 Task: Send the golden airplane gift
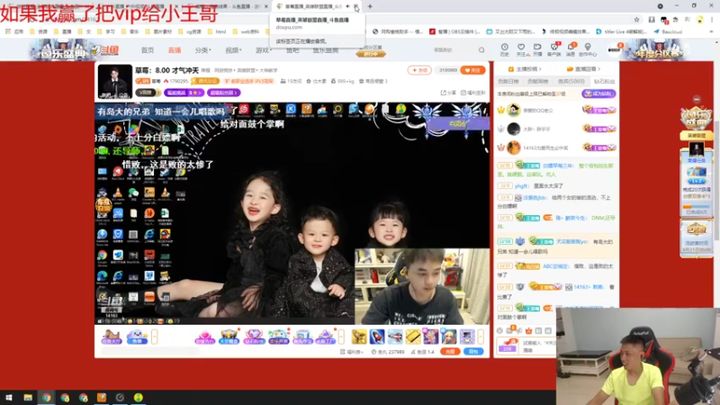click(359, 337)
